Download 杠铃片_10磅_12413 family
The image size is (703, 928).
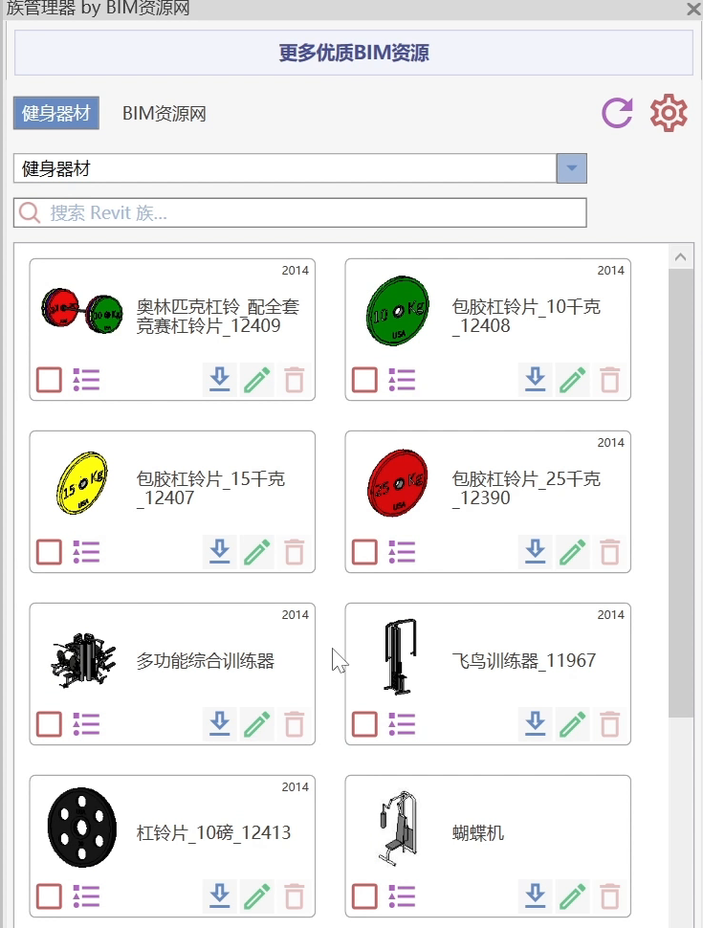pos(220,896)
